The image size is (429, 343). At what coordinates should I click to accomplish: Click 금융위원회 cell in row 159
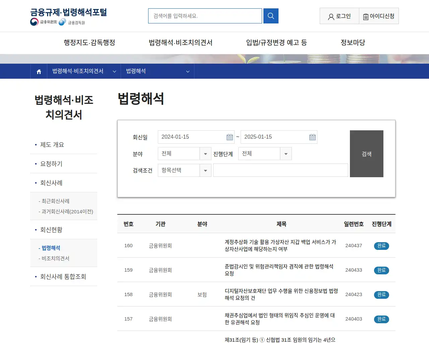160,270
